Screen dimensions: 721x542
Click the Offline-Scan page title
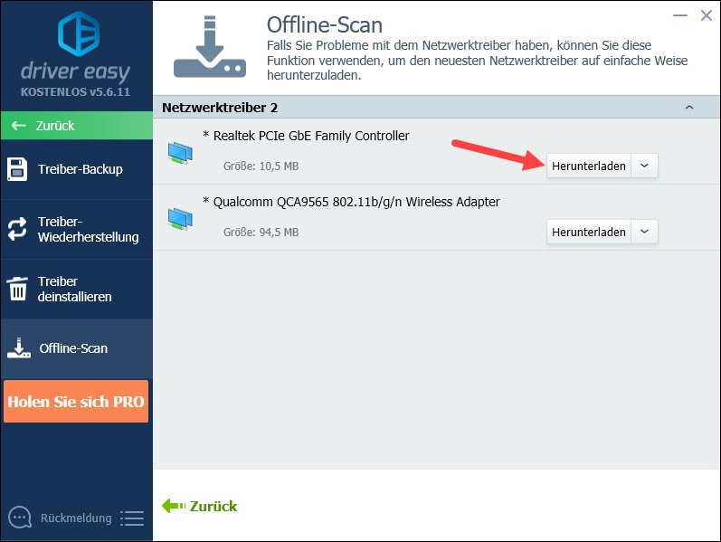click(x=324, y=24)
